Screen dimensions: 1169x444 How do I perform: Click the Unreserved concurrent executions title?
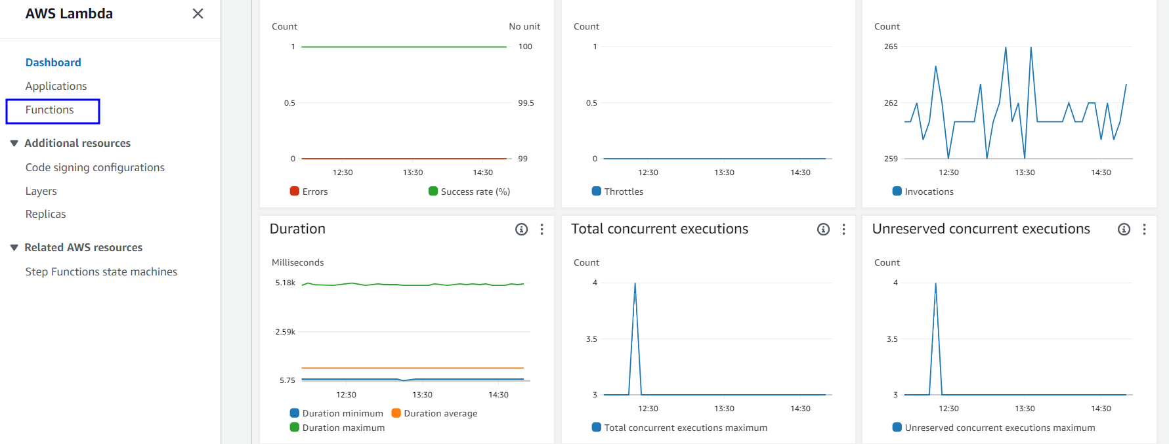click(x=981, y=229)
